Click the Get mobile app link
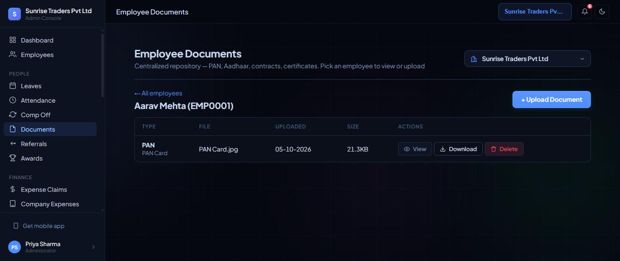 (x=39, y=226)
